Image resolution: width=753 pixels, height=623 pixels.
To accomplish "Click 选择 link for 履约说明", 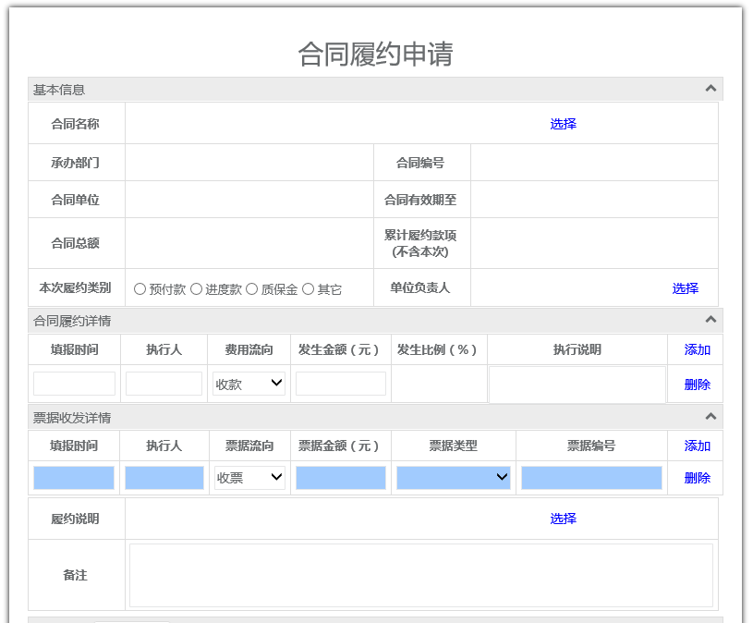I will [563, 519].
